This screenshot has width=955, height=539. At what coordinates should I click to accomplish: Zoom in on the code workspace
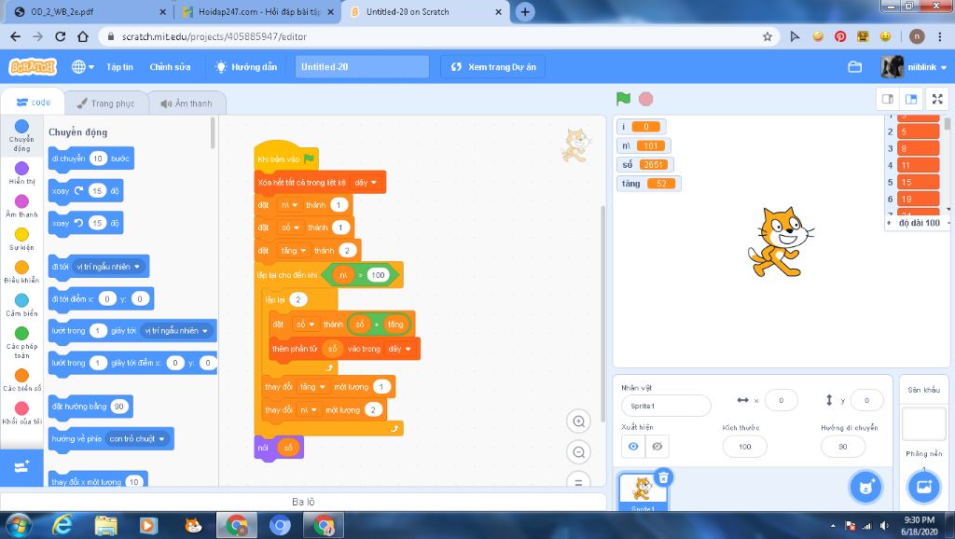pos(579,422)
